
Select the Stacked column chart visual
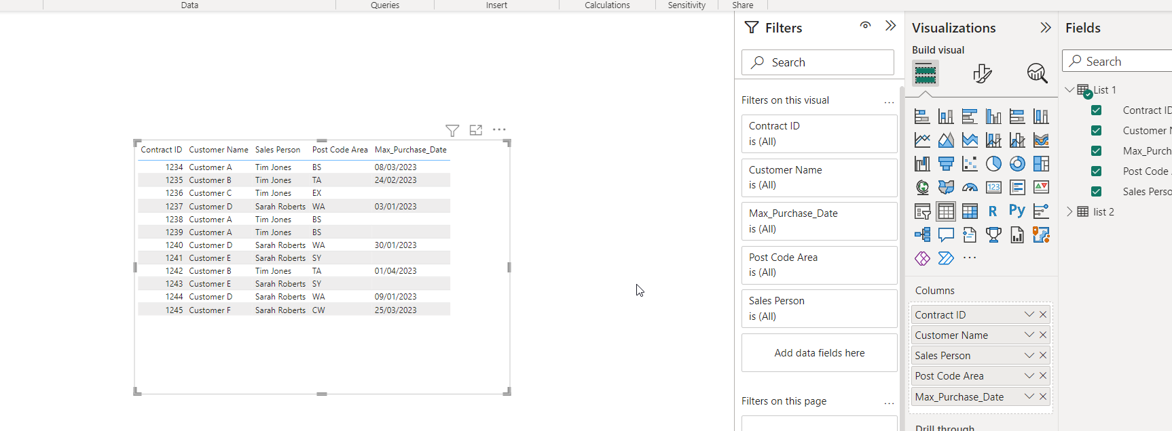click(946, 117)
